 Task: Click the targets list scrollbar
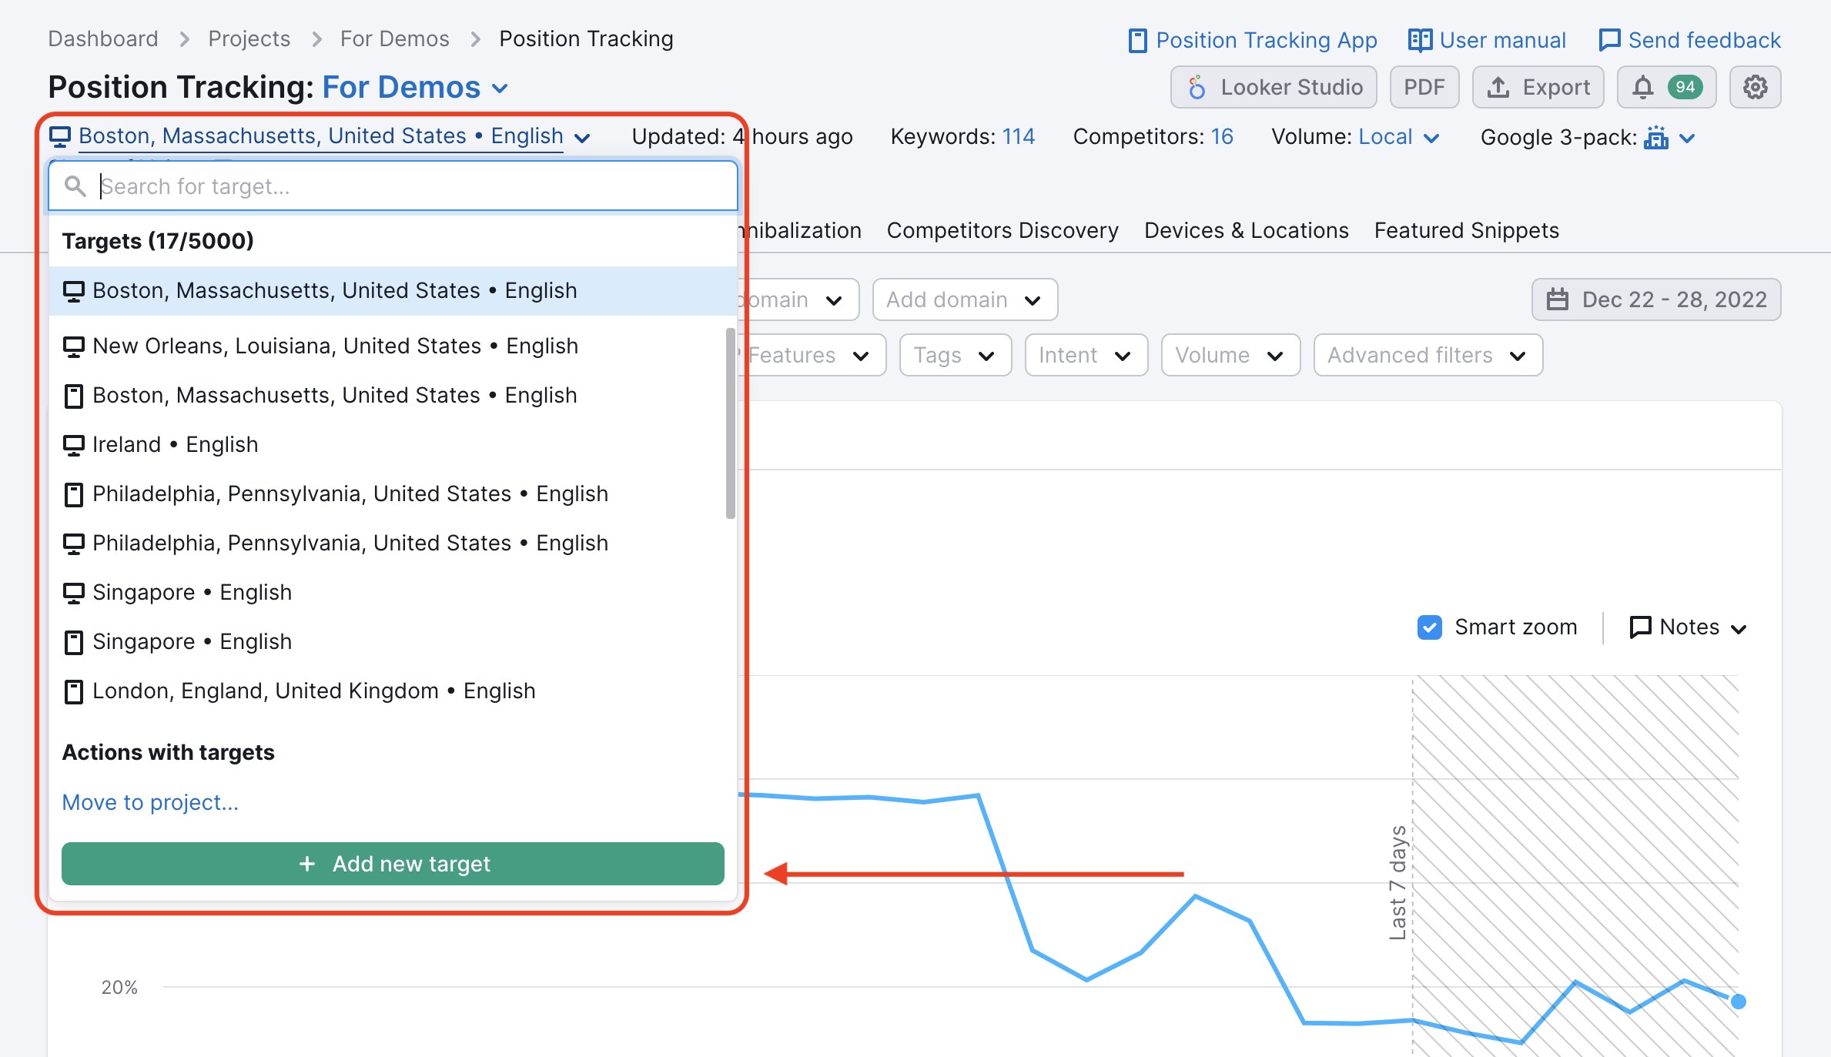(x=730, y=423)
